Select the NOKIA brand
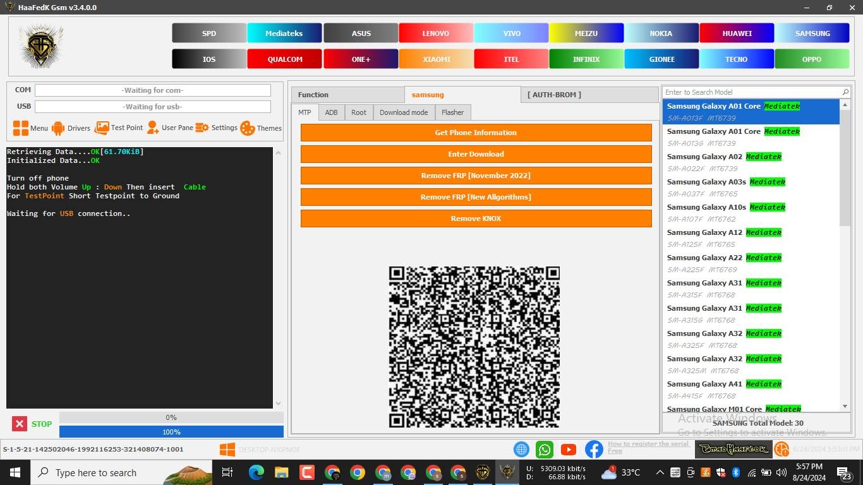This screenshot has width=863, height=485. coord(661,33)
